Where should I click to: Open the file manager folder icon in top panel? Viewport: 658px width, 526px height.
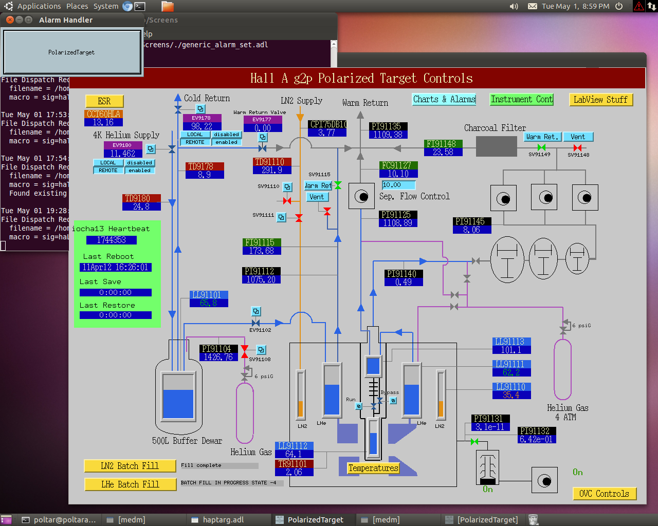tap(168, 6)
